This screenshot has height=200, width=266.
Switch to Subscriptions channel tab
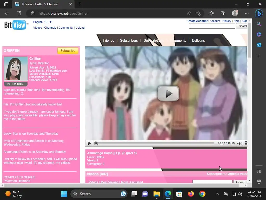coord(154,40)
